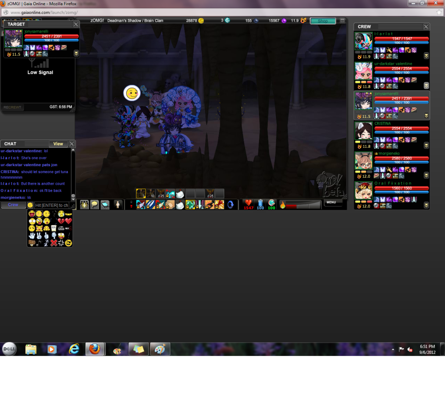This screenshot has width=445, height=406.
Task: Select the red X emoticon
Action: [53, 243]
